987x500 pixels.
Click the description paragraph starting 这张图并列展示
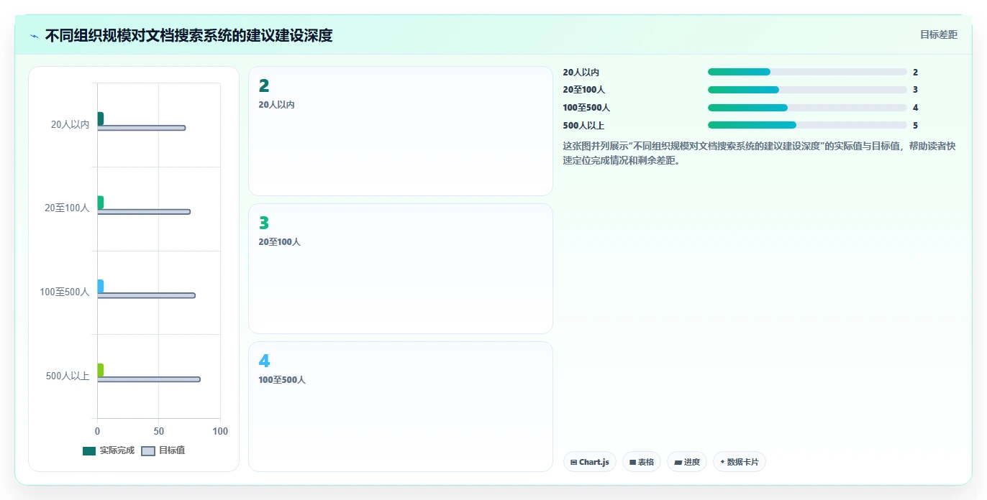pyautogui.click(x=759, y=153)
